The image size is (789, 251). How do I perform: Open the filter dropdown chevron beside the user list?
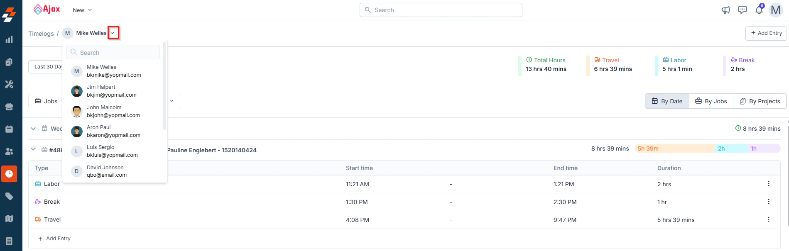click(172, 101)
